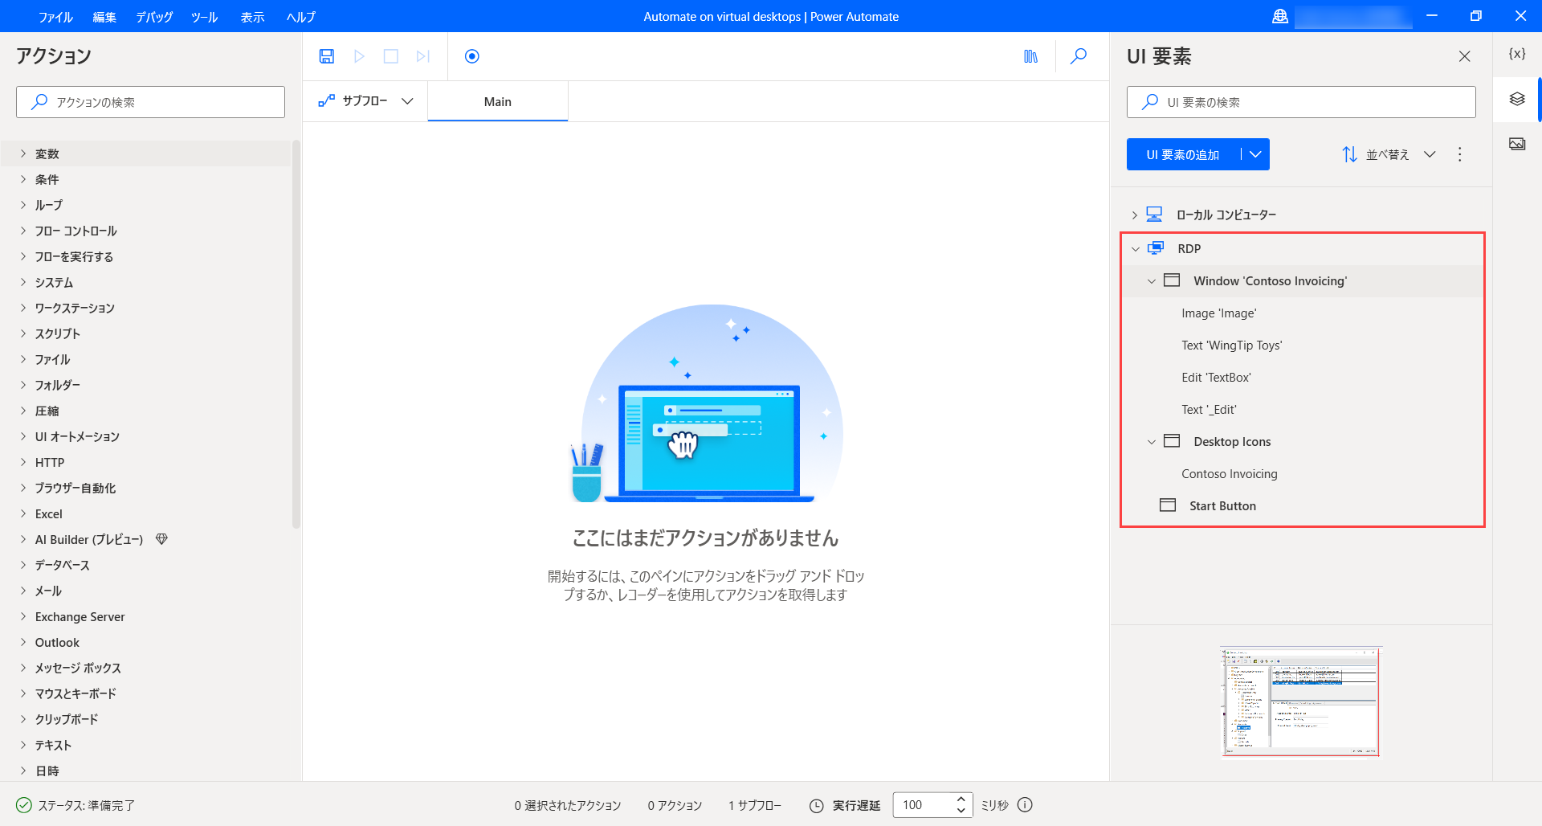This screenshot has width=1542, height=826.
Task: Click the UI element preview thumbnail
Action: tap(1300, 701)
